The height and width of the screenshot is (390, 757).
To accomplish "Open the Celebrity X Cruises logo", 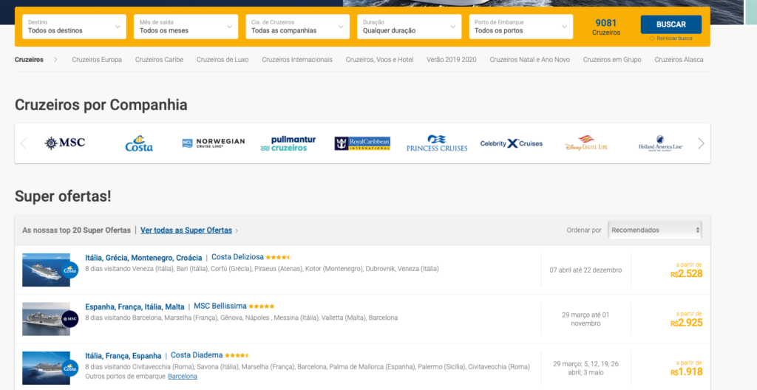I will (x=511, y=143).
